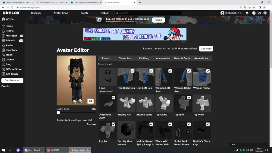Switch to the OLX.kz browser tab
The height and width of the screenshot is (153, 272).
85,2
